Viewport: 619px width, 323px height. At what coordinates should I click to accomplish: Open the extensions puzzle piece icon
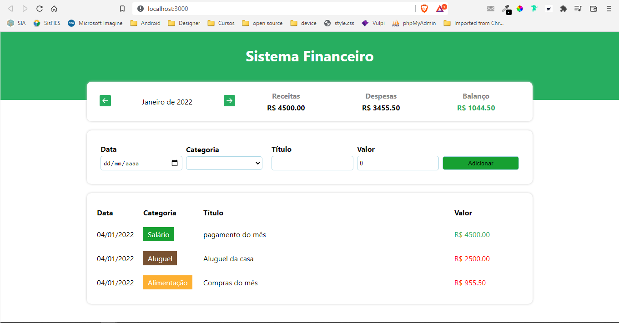coord(564,8)
